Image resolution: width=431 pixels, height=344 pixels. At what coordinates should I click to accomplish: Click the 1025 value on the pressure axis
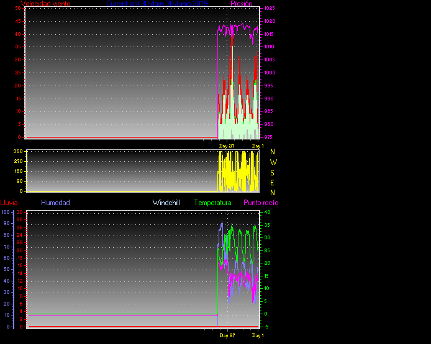(x=270, y=8)
